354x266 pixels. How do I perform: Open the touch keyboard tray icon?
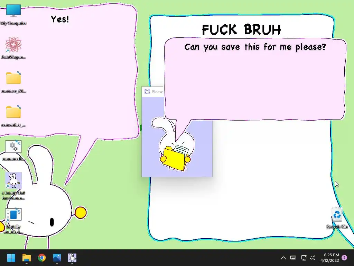point(293,258)
